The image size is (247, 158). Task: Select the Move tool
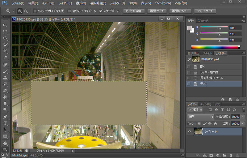click(5, 25)
